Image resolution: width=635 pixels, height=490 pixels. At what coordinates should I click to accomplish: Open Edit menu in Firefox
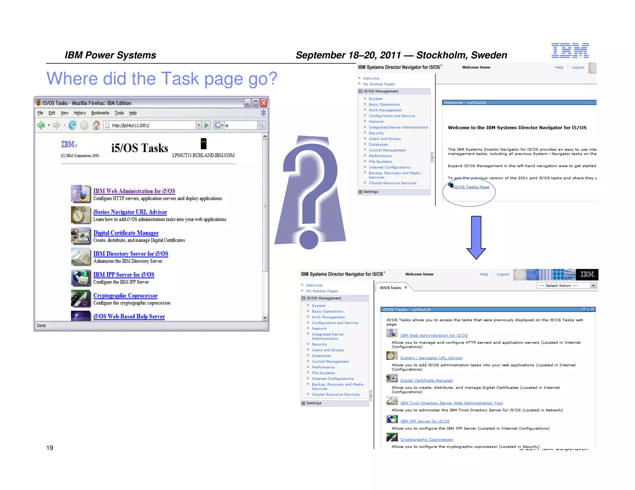pos(52,113)
